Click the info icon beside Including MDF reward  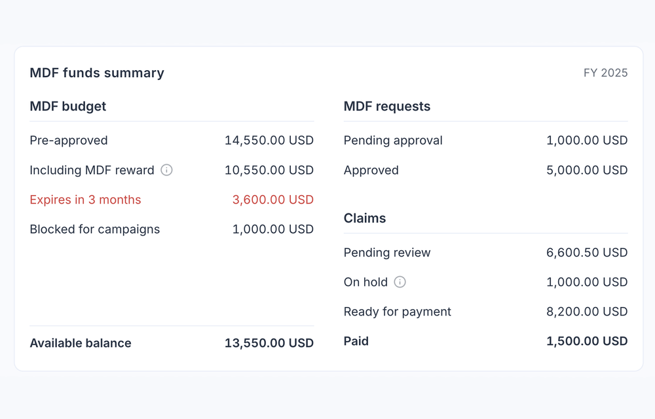(x=166, y=170)
